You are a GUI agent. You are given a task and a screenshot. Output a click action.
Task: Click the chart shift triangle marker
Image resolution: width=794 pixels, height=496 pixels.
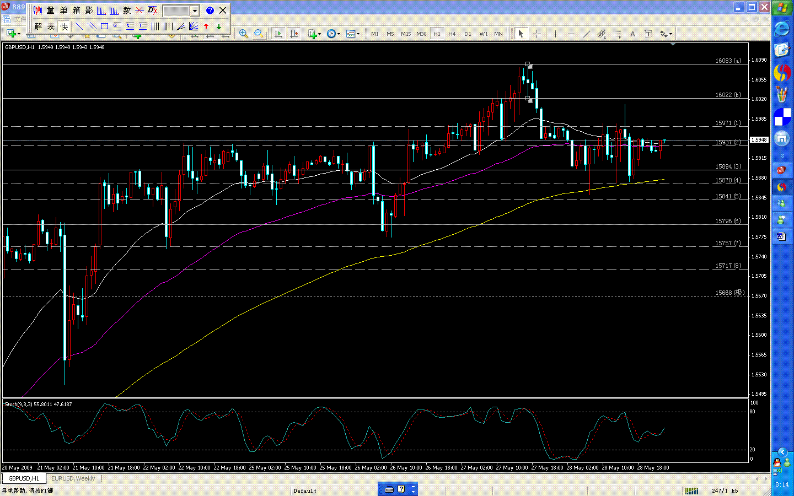coord(673,44)
